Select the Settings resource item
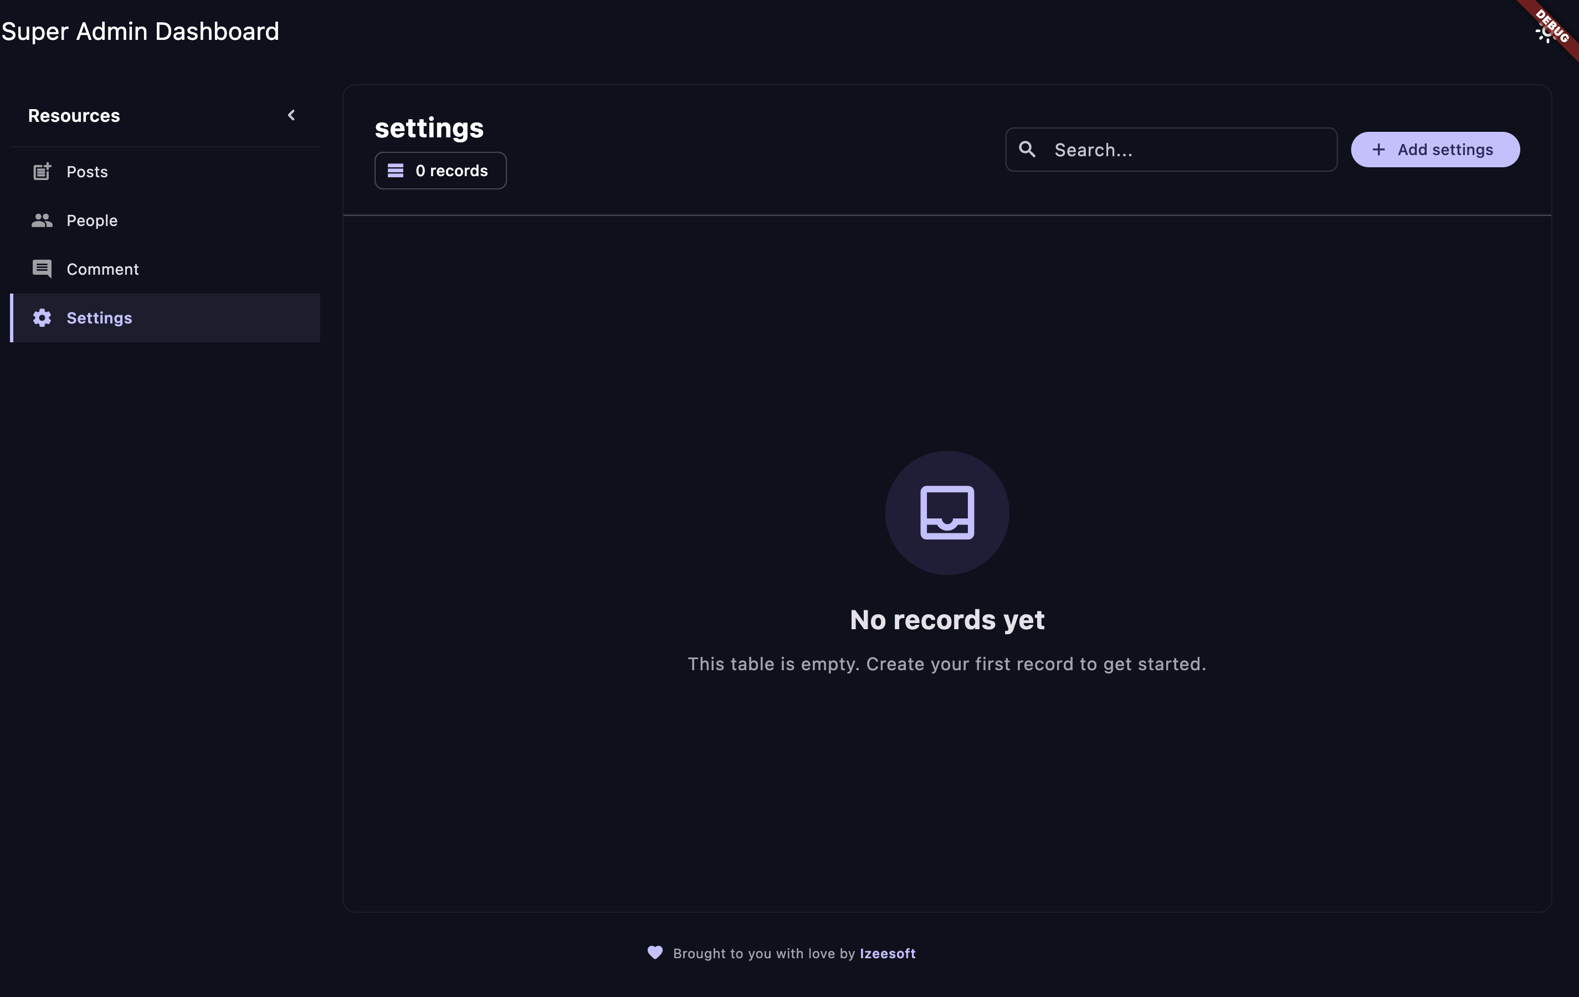This screenshot has height=997, width=1579. [x=100, y=318]
